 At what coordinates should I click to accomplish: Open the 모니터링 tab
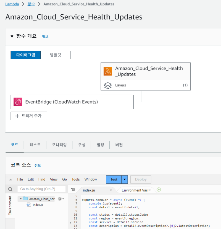[x=59, y=145]
